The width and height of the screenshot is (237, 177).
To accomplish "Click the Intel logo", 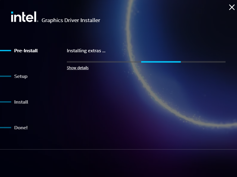I will click(24, 17).
